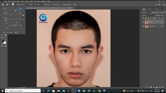Toggle pen pressure for size icon

coord(75,5)
